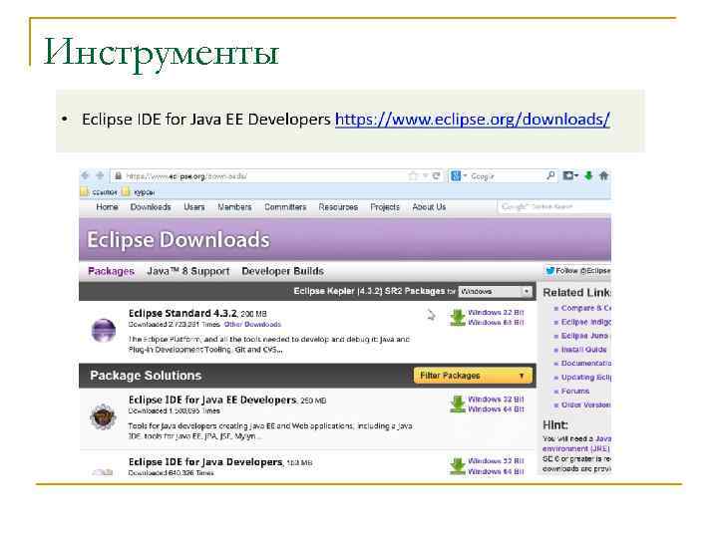
Task: Open the Home menu item
Action: click(107, 207)
